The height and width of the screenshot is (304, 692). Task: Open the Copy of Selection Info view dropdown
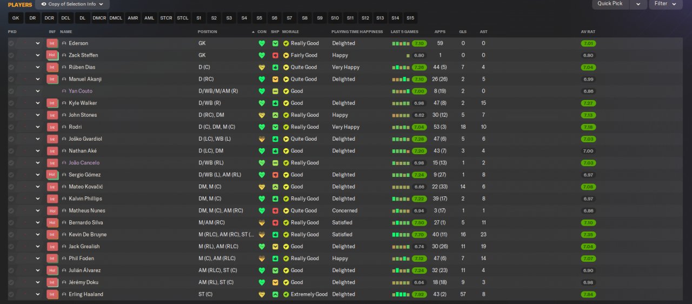[72, 4]
